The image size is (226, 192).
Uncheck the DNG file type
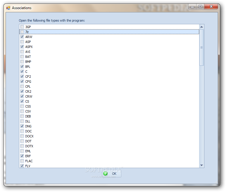pos(22,126)
